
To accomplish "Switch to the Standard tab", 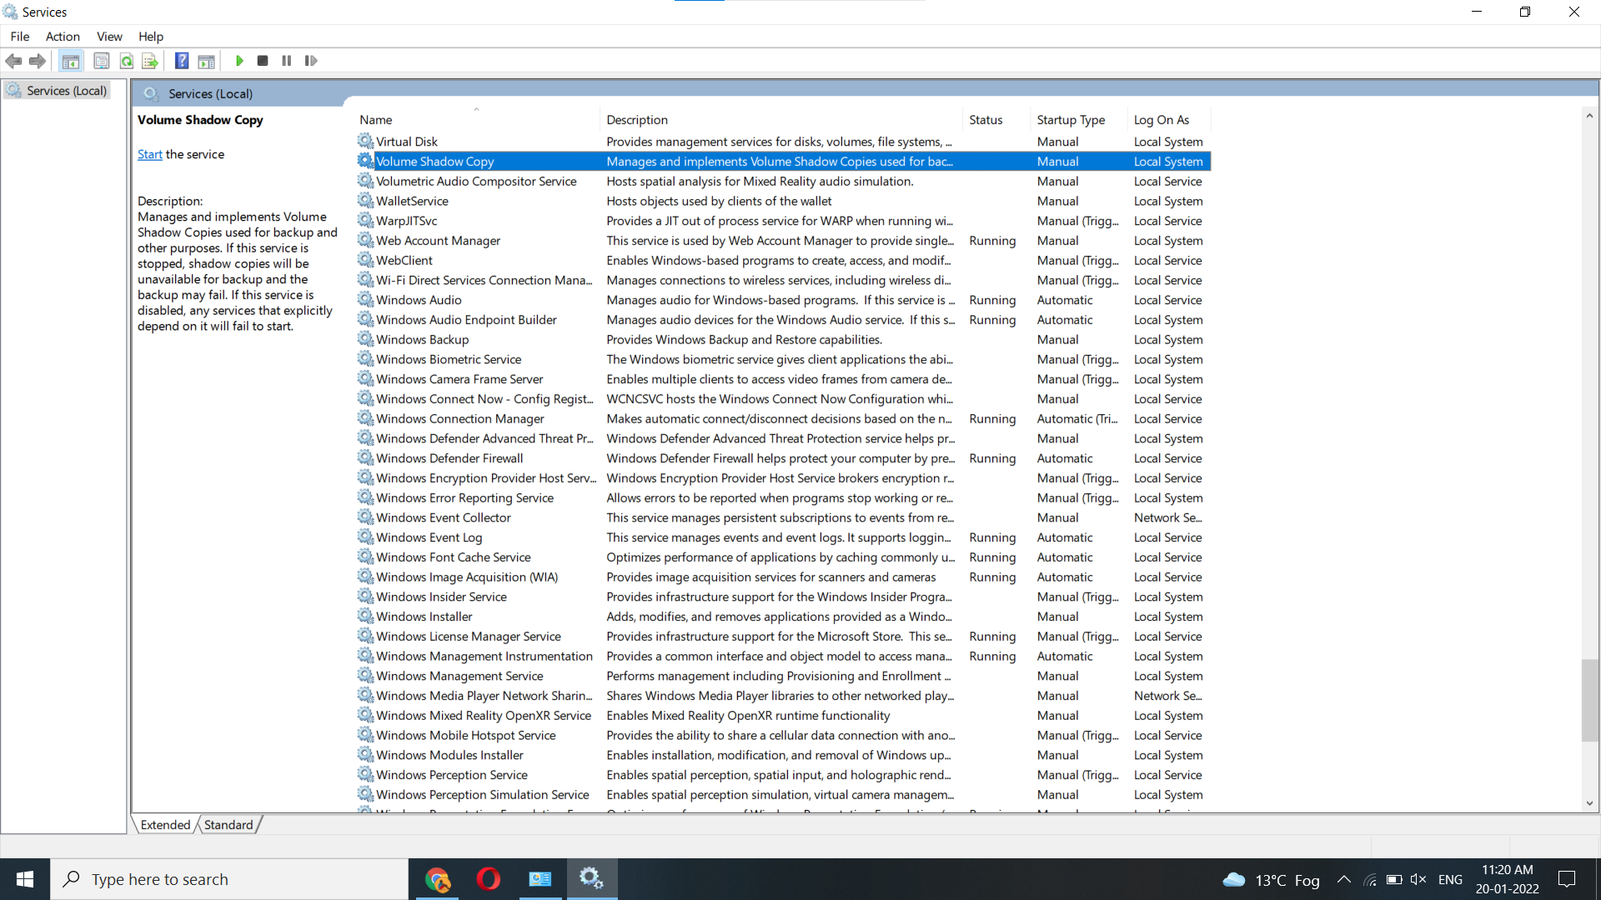I will 228,824.
